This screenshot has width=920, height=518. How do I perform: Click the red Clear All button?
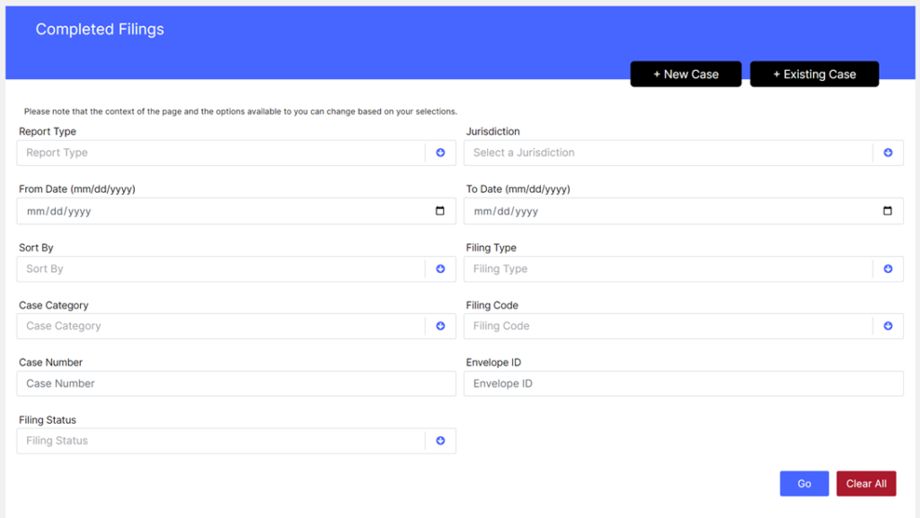[866, 484]
